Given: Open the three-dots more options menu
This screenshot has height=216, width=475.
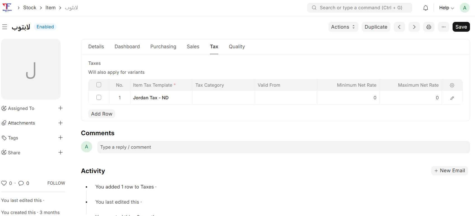Looking at the screenshot, I should click(443, 27).
